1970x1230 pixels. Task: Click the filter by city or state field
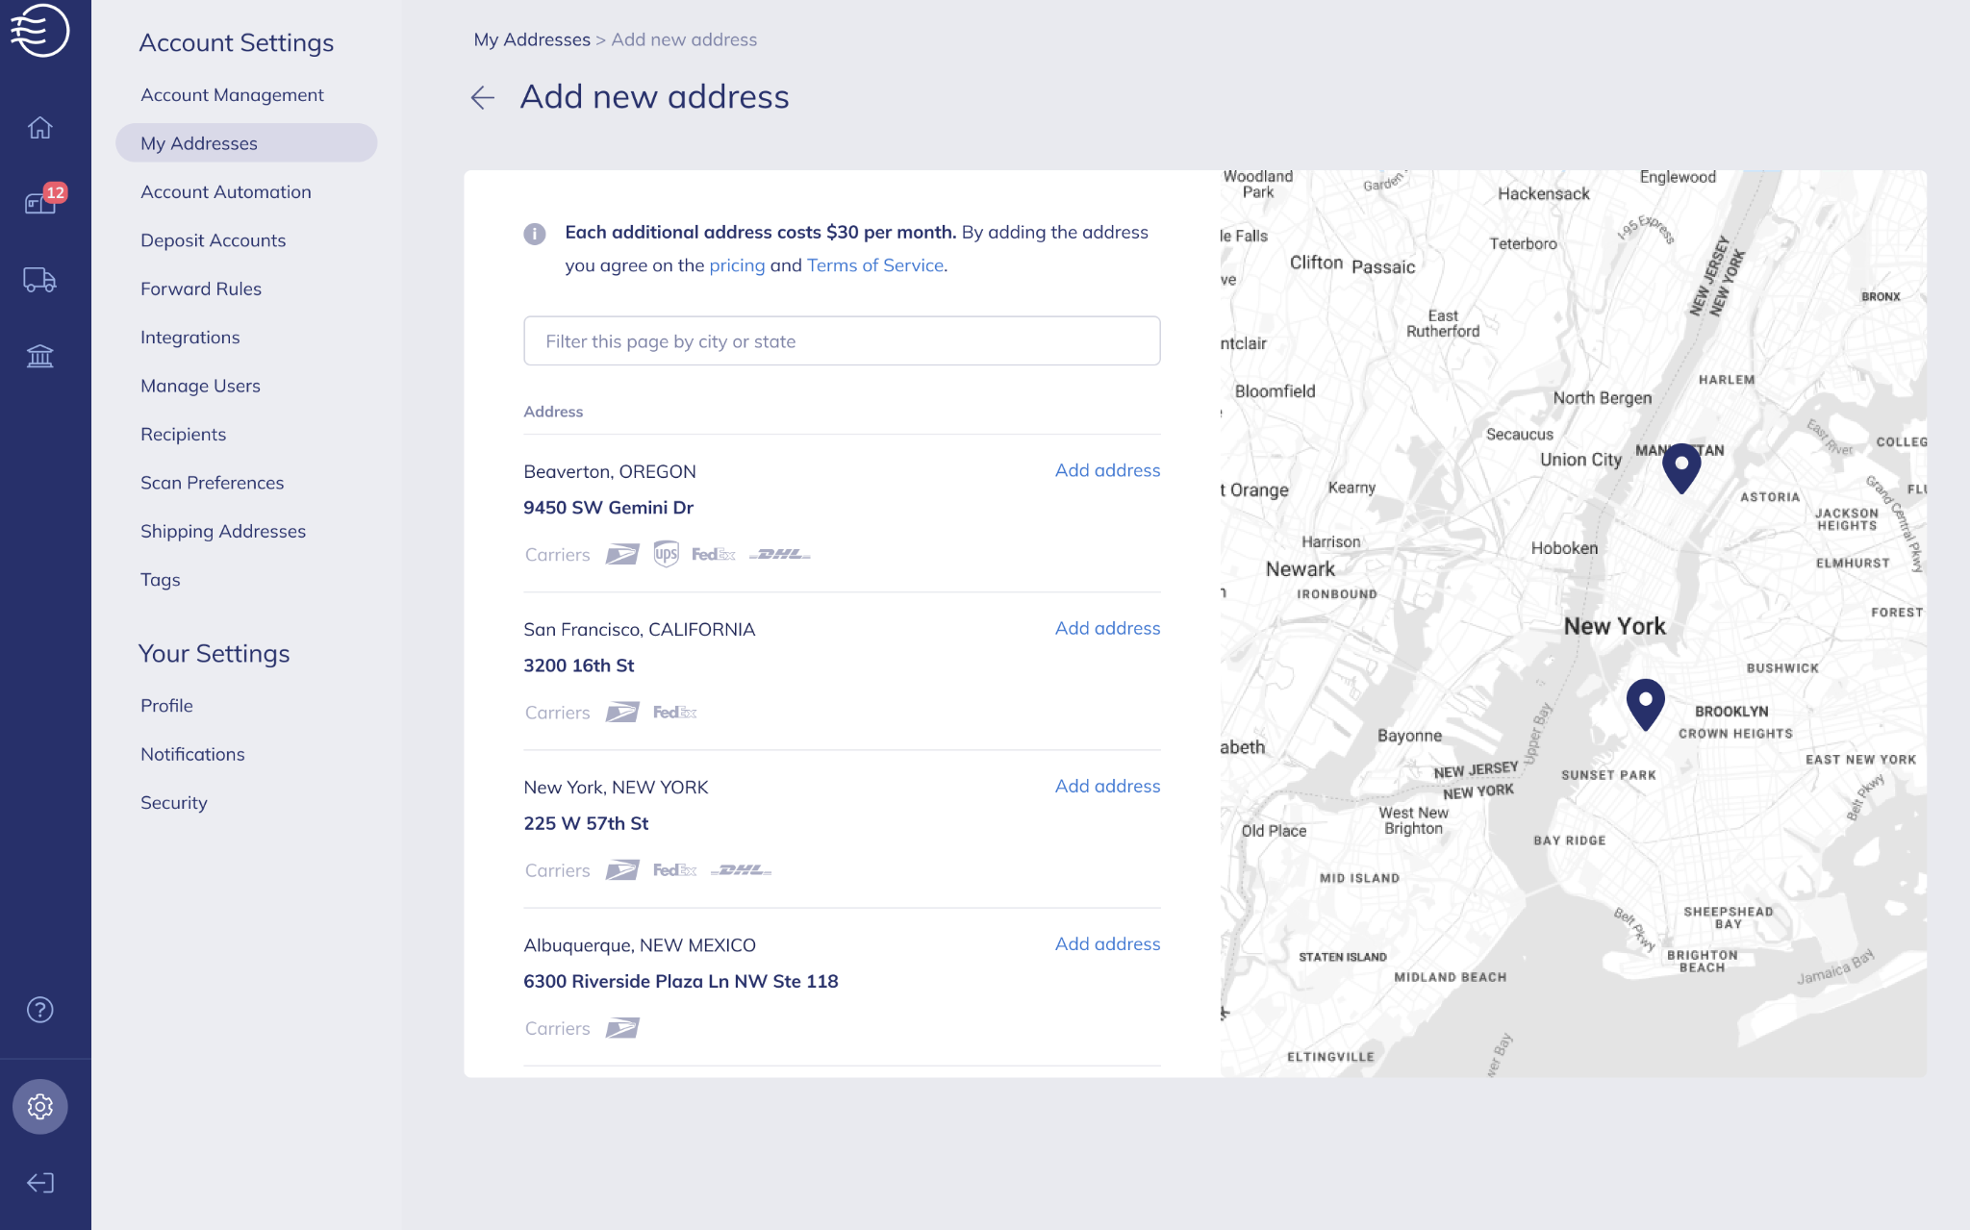842,340
